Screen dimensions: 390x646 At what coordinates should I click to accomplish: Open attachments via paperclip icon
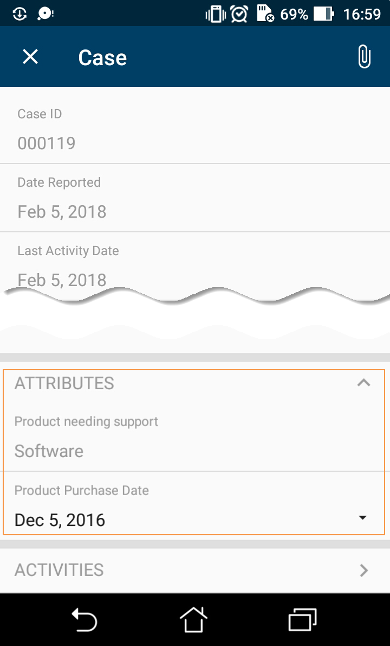pos(365,56)
